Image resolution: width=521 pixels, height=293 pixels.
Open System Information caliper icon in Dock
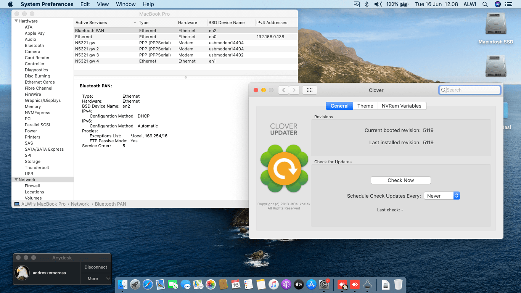(x=368, y=284)
